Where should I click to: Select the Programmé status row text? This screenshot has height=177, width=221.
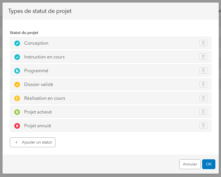click(36, 71)
